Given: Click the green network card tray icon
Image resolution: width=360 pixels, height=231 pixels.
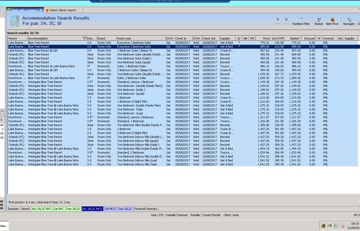Looking at the screenshot, I should click(x=330, y=226).
